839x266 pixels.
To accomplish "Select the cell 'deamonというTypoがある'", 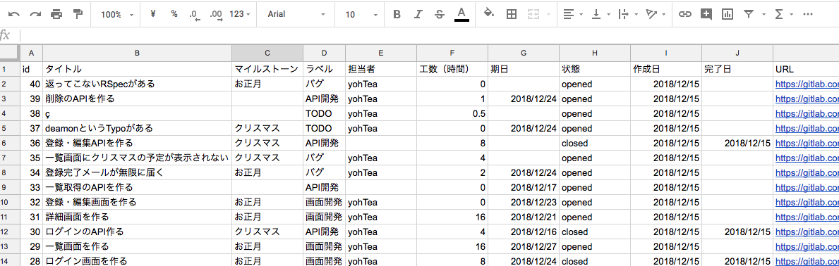I will [138, 128].
